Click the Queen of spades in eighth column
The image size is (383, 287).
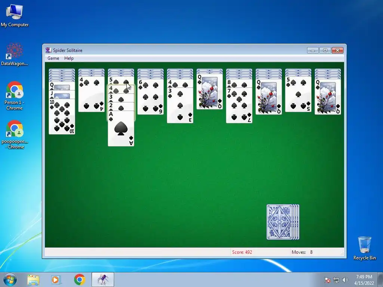[269, 97]
